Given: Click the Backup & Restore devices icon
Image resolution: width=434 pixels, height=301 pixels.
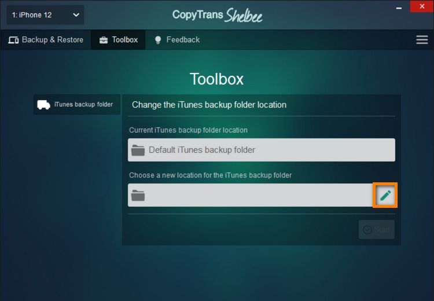Looking at the screenshot, I should [13, 40].
